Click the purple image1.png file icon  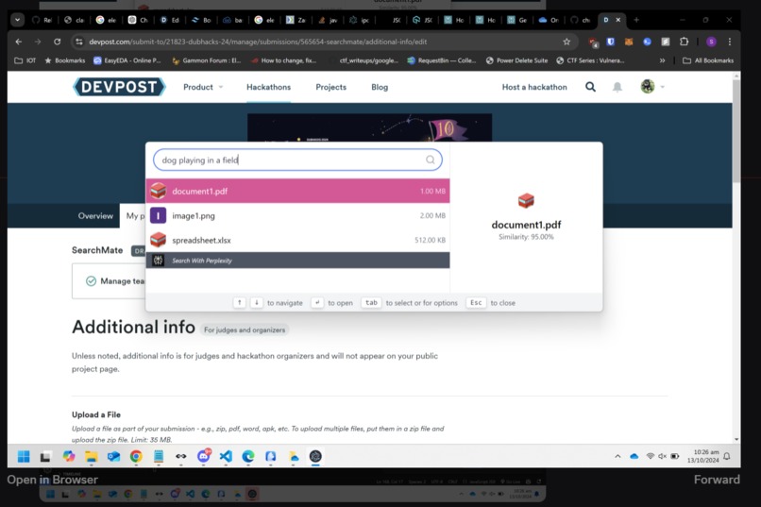point(158,215)
